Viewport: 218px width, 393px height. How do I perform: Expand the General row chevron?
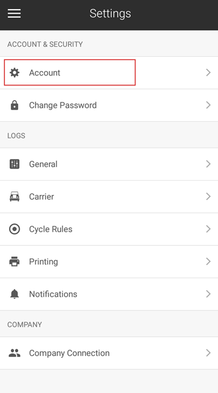[x=208, y=164]
